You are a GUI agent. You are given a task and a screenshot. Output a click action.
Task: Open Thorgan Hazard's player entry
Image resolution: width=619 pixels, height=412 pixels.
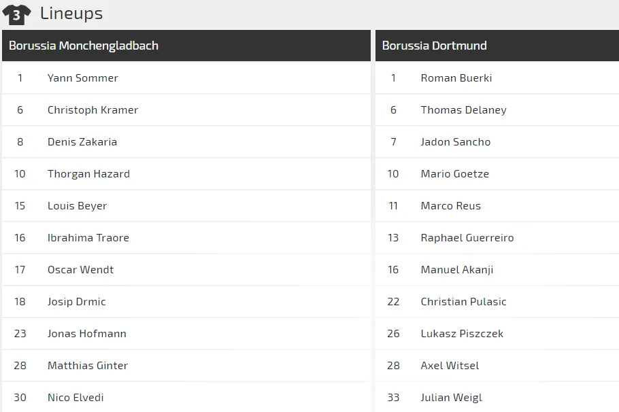pos(88,174)
